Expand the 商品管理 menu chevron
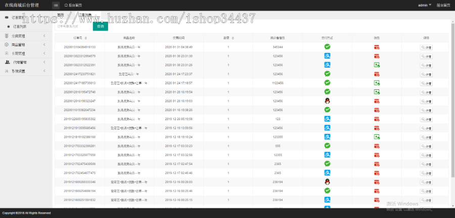The image size is (455, 218). (44, 44)
